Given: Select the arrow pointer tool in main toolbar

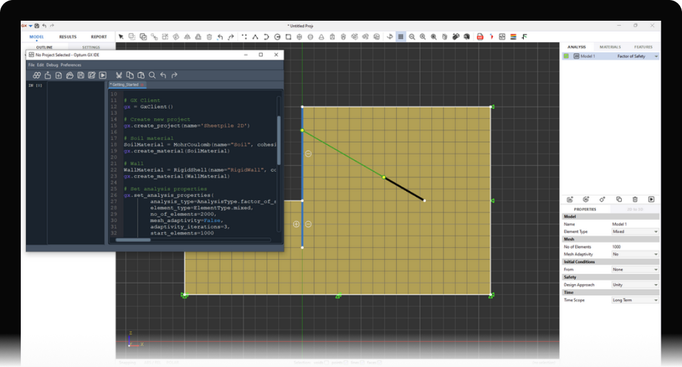Looking at the screenshot, I should click(121, 37).
